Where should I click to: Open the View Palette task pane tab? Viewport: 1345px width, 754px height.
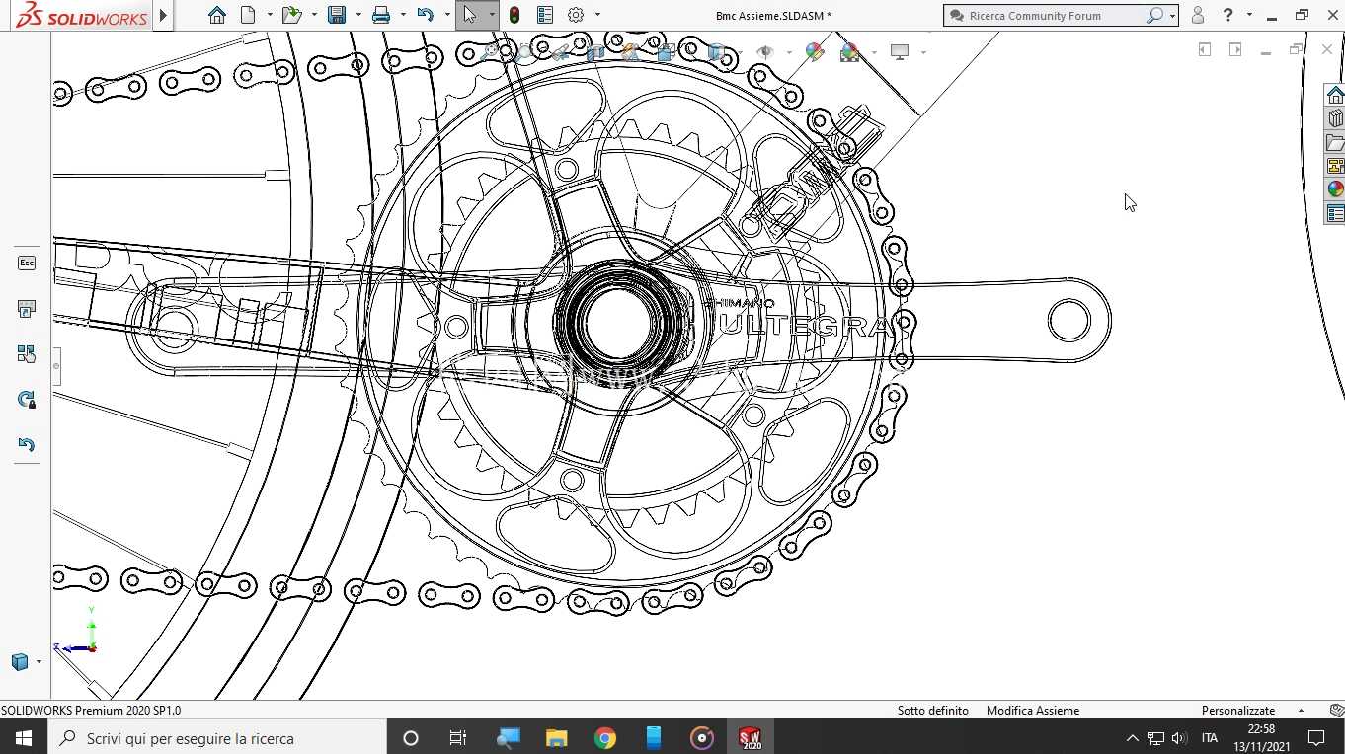pyautogui.click(x=1335, y=167)
